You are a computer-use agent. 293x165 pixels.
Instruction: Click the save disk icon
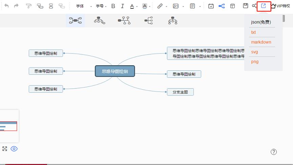pos(246,6)
